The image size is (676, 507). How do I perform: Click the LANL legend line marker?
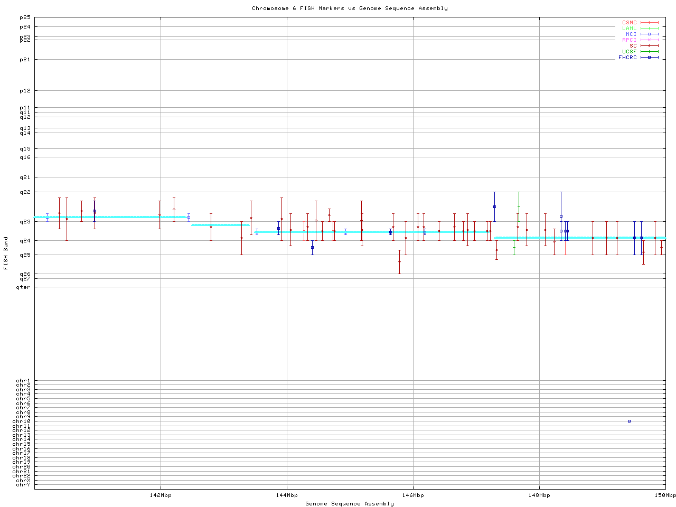649,29
